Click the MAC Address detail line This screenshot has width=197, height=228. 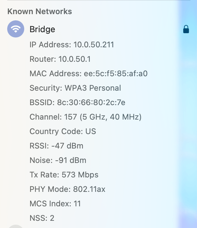click(88, 74)
